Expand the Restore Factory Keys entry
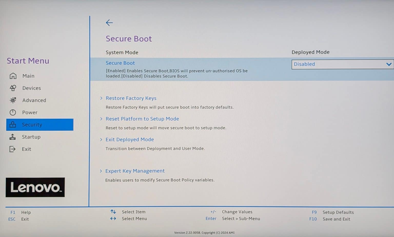 click(131, 98)
